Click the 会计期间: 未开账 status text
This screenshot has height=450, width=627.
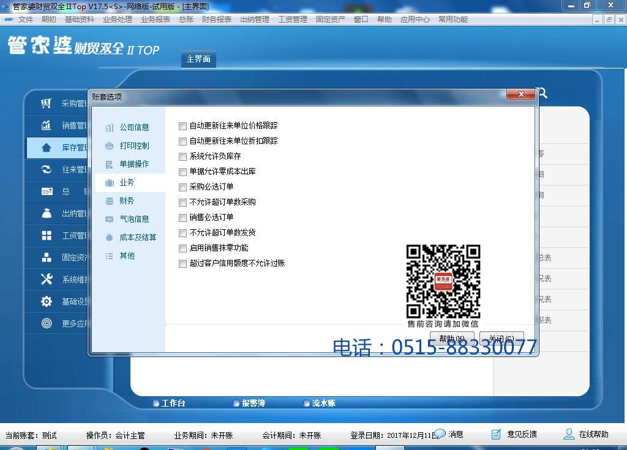coord(292,435)
